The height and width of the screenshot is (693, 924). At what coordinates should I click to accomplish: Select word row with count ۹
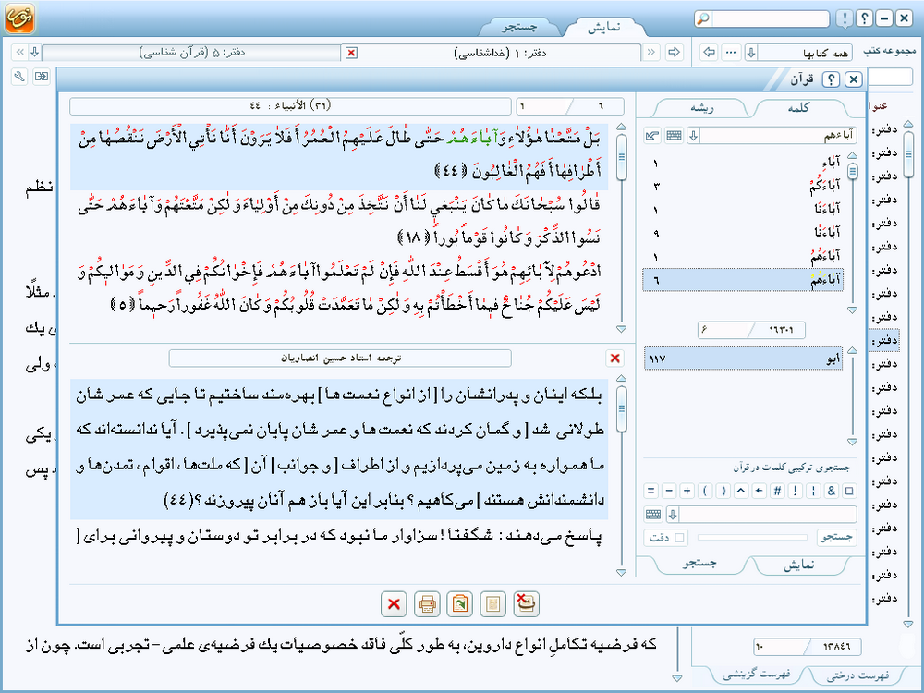[743, 234]
